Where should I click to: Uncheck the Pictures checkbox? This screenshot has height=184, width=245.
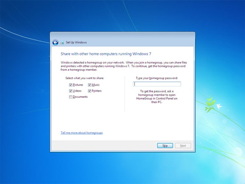pos(70,85)
